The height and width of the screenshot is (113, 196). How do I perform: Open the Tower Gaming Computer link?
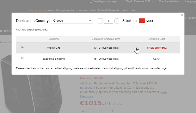(x=61, y=10)
